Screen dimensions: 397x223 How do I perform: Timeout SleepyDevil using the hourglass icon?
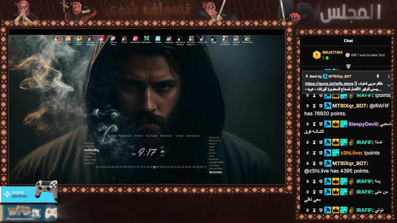(314, 124)
